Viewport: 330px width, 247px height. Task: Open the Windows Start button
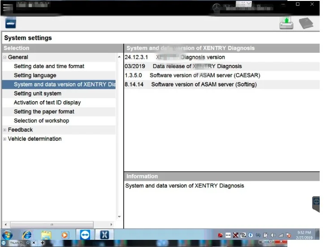(x=7, y=235)
